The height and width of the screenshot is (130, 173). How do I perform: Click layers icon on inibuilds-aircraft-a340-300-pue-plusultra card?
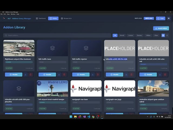click(x=19, y=89)
